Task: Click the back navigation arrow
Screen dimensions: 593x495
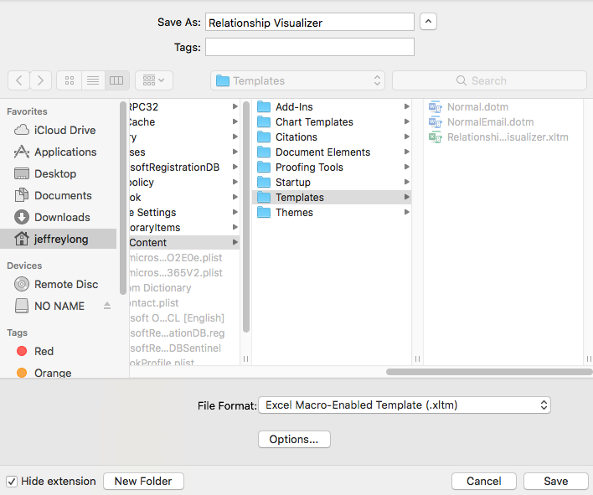Action: click(x=19, y=80)
